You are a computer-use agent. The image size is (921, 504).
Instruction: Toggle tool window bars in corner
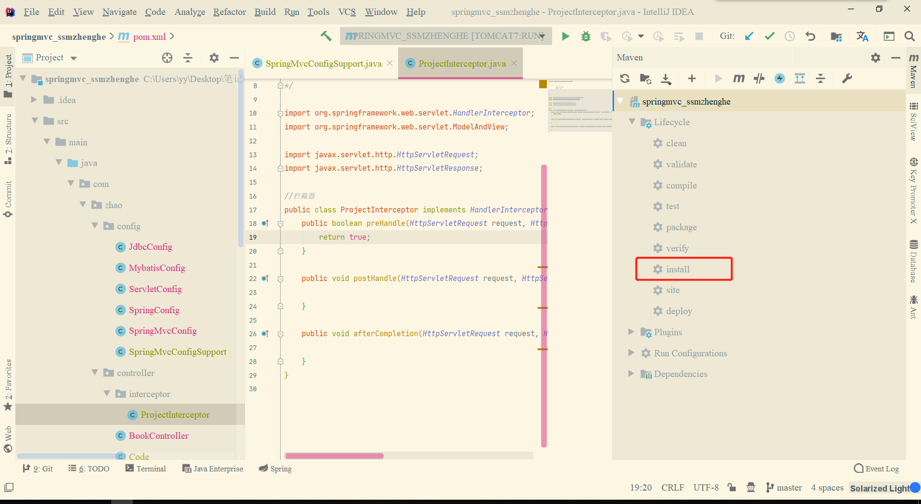click(9, 488)
